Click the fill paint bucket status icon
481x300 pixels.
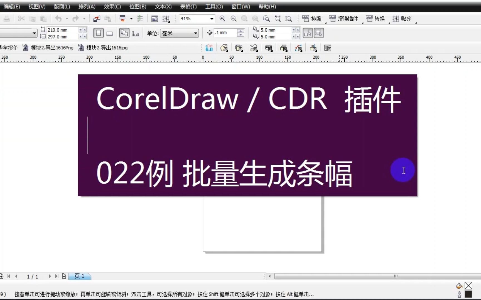point(459,286)
